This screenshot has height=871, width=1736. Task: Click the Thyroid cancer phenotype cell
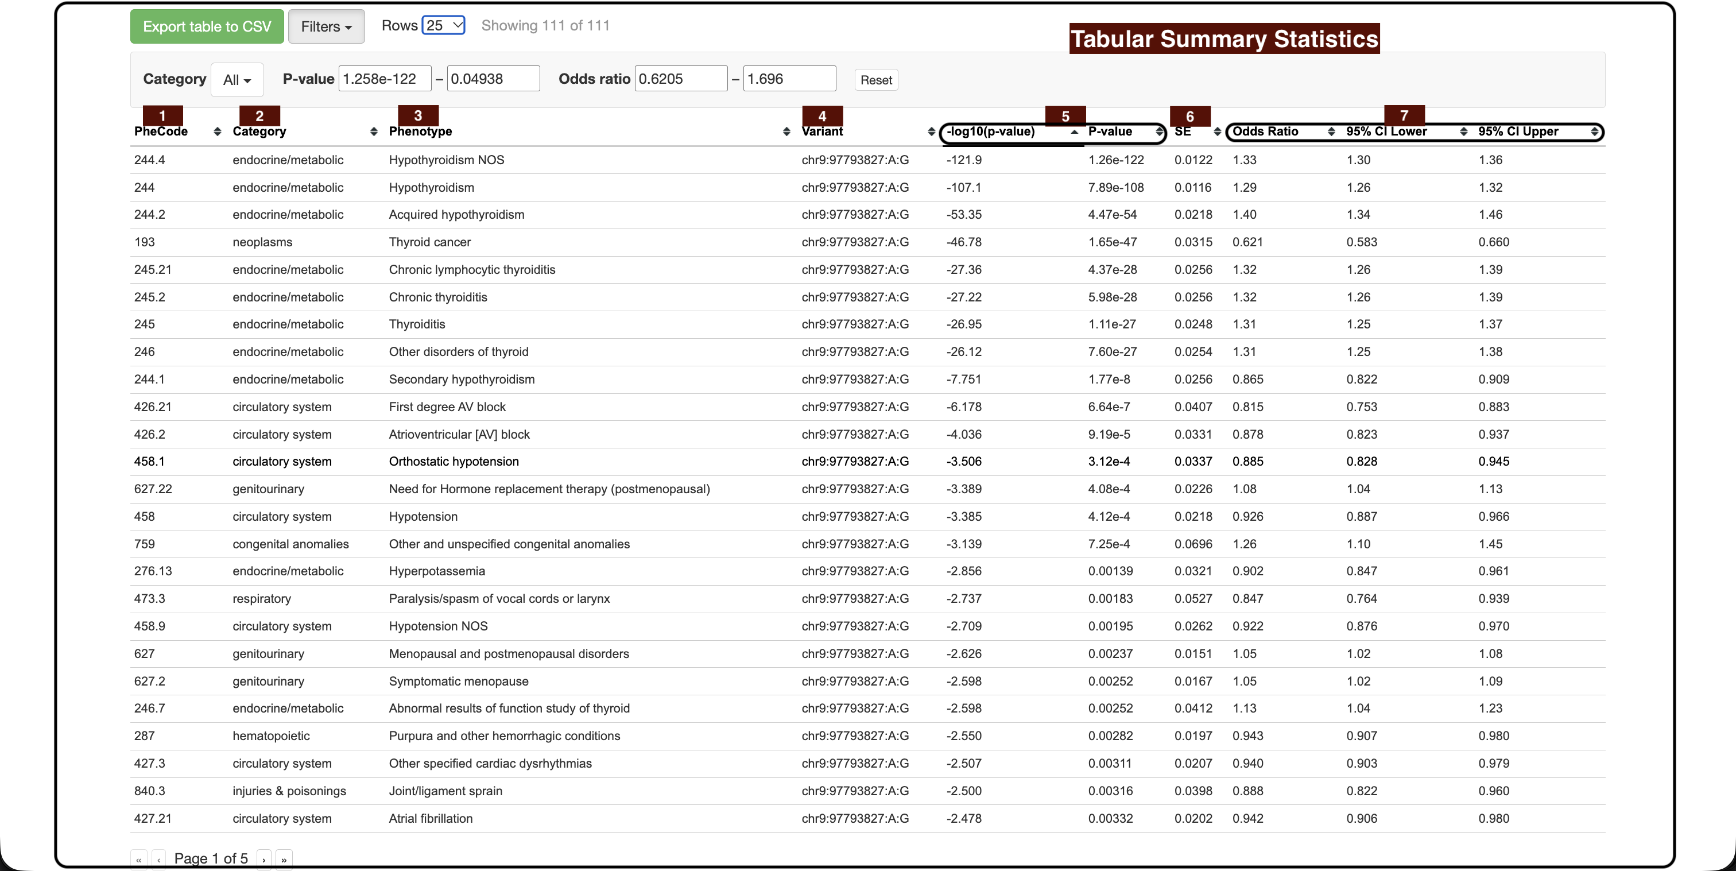430,242
